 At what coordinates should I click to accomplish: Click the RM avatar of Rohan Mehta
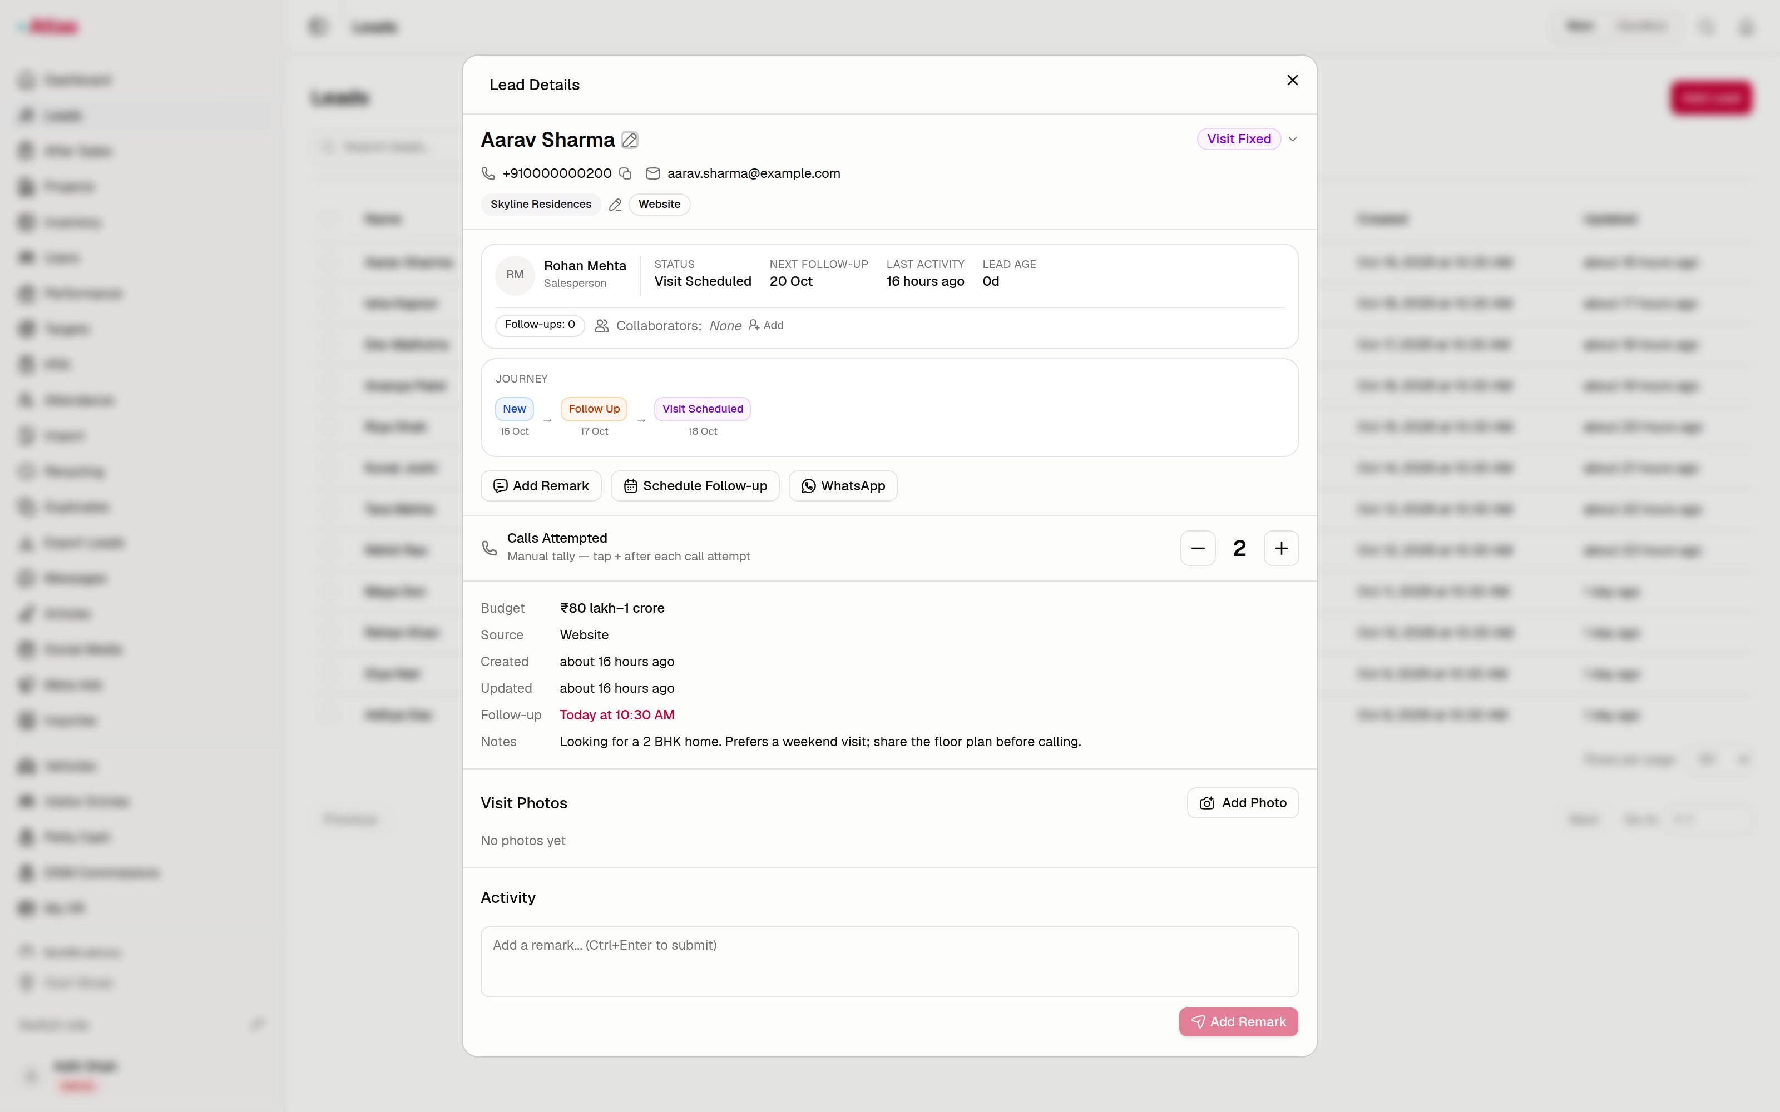515,275
